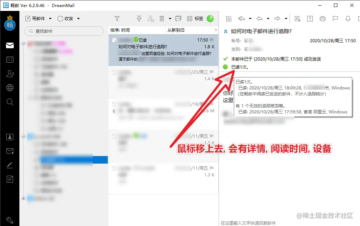Click the funnel filter icon above mail list
The width and height of the screenshot is (360, 226).
pos(117,19)
